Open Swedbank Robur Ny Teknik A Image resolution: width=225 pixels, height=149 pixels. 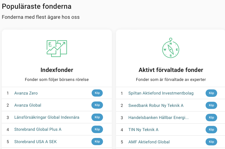pos(156,105)
